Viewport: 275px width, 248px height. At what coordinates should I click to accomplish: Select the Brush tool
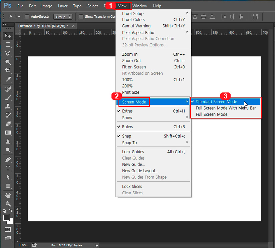pos(8,98)
